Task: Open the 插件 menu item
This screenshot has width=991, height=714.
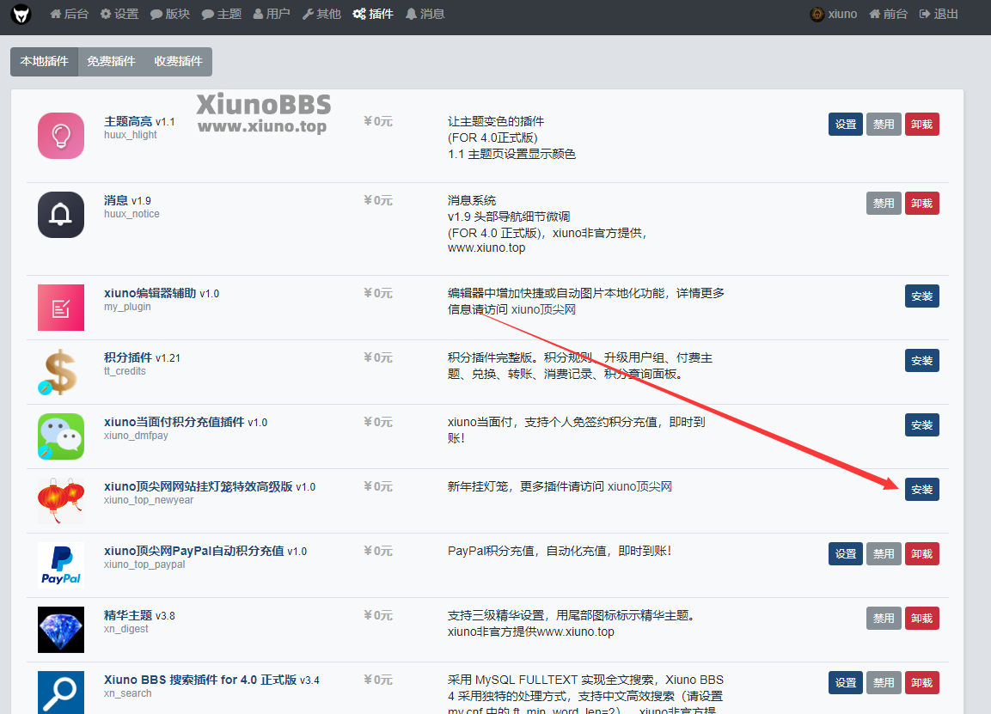Action: coord(373,14)
